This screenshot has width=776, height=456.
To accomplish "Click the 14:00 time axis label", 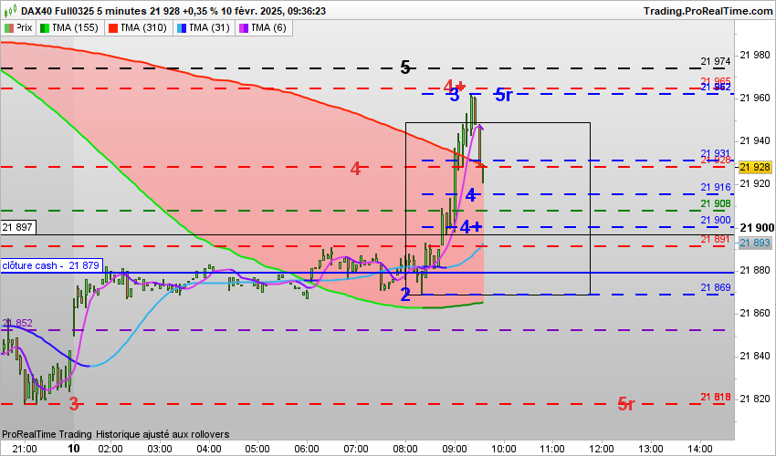I will [699, 449].
